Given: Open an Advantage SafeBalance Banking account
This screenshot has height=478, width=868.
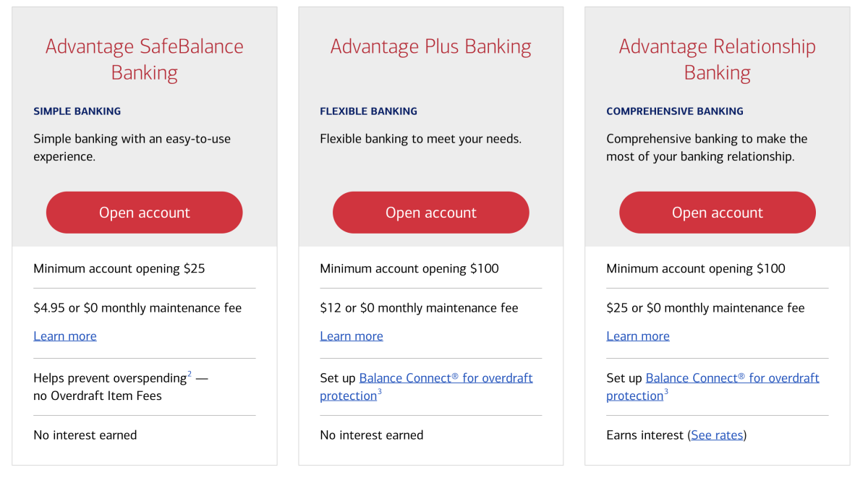Looking at the screenshot, I should click(145, 213).
